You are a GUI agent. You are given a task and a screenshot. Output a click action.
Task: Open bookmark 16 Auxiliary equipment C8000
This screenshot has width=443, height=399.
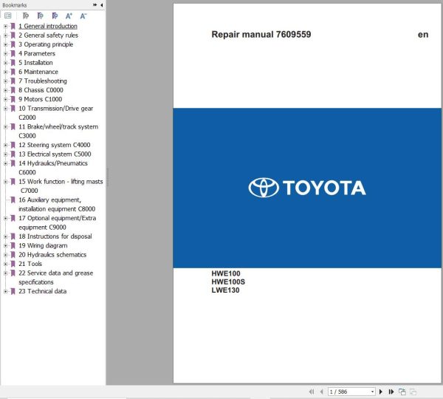click(x=57, y=204)
